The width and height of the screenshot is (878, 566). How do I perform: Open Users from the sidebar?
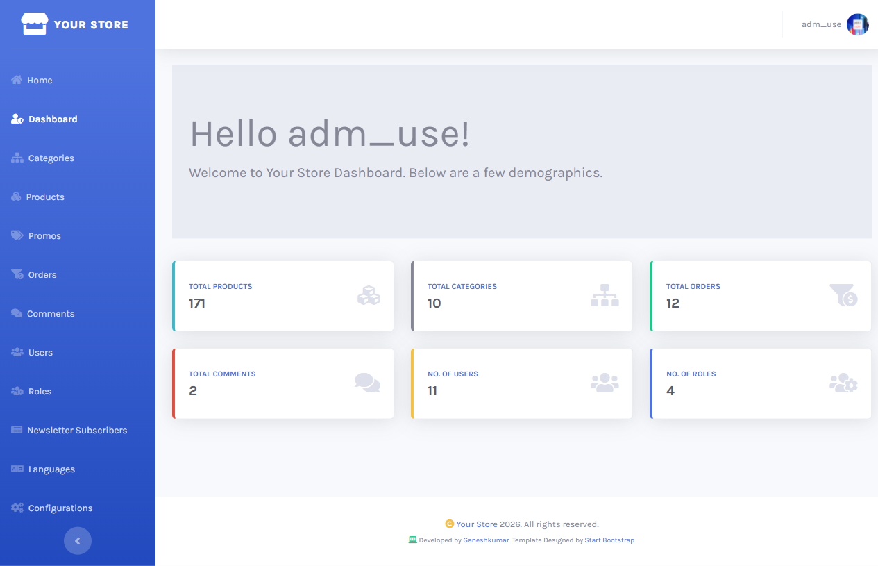pos(78,352)
